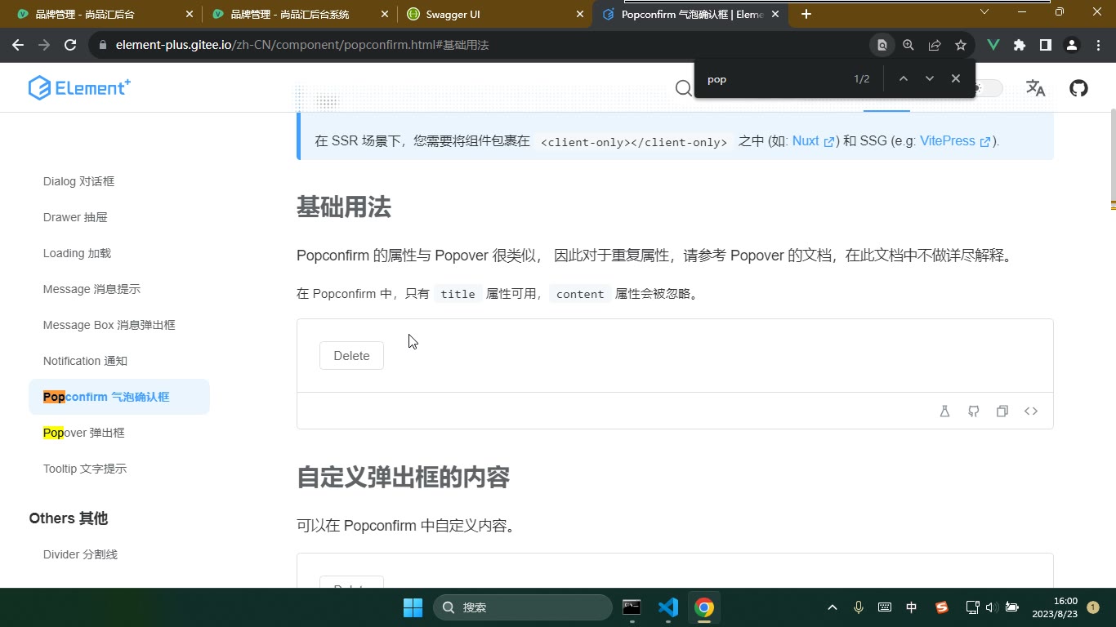1116x627 pixels.
Task: Close the find-in-page bar
Action: [x=955, y=78]
